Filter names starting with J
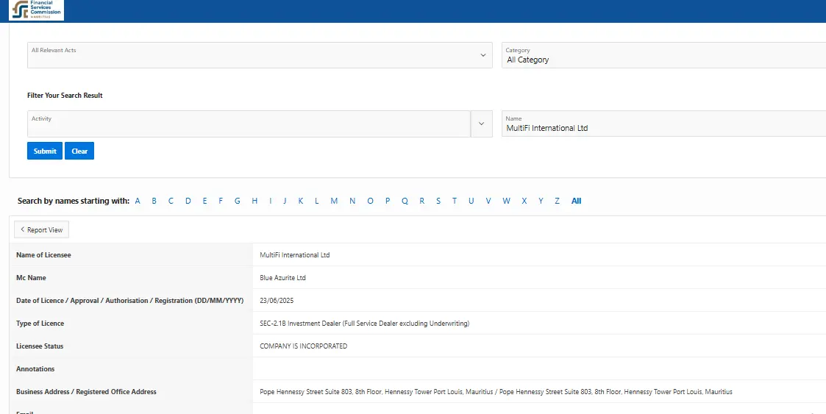The height and width of the screenshot is (414, 826). 285,201
